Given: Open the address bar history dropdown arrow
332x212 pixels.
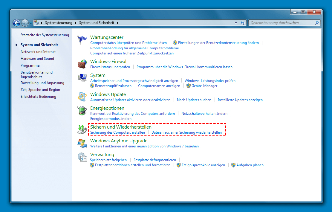Looking at the screenshot, I should tap(236, 23).
